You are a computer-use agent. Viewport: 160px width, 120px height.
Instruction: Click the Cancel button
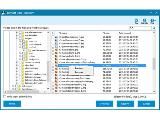pos(146,104)
